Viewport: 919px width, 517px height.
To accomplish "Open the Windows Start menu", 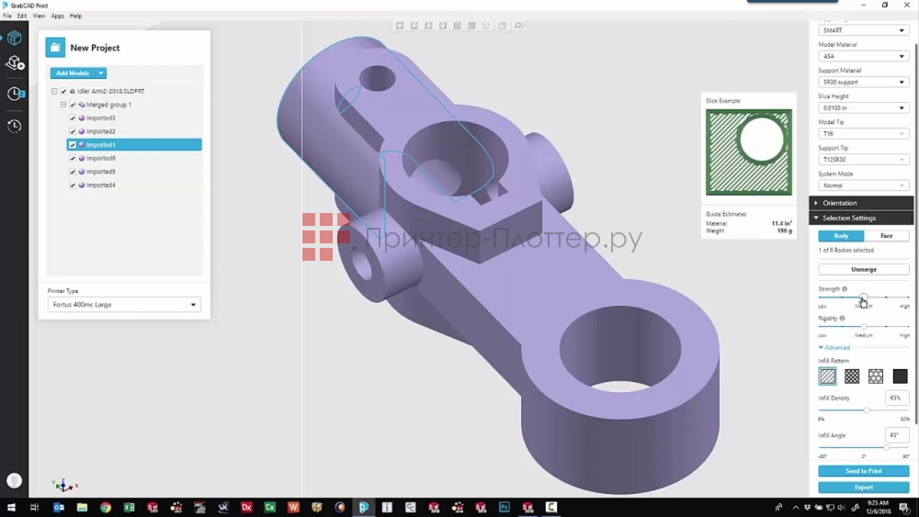I will 11,507.
